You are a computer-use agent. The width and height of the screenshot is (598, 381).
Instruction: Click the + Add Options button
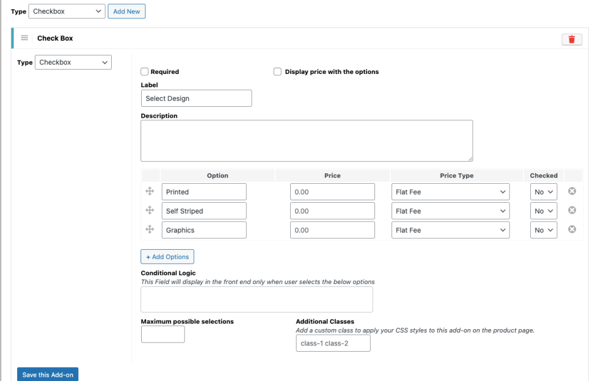click(167, 256)
